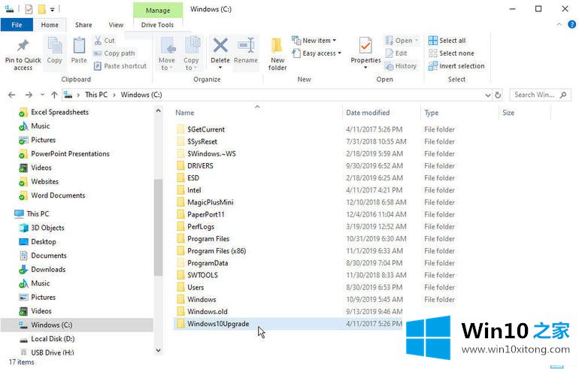Viewport: 579px width, 369px height.
Task: Click the search magnifier icon
Action: coord(563,95)
